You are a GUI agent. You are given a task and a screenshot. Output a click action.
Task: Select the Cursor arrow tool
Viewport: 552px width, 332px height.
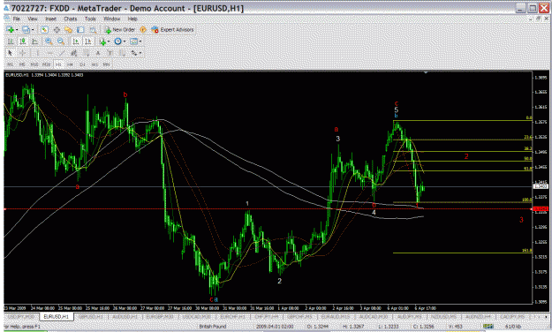10,53
